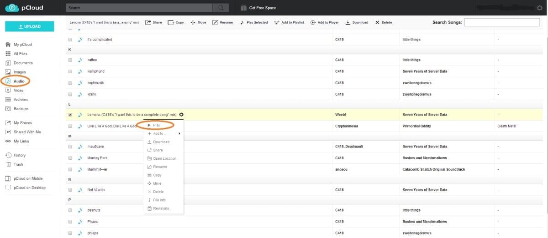Click Add to Playlist in the toolbar

(x=289, y=22)
